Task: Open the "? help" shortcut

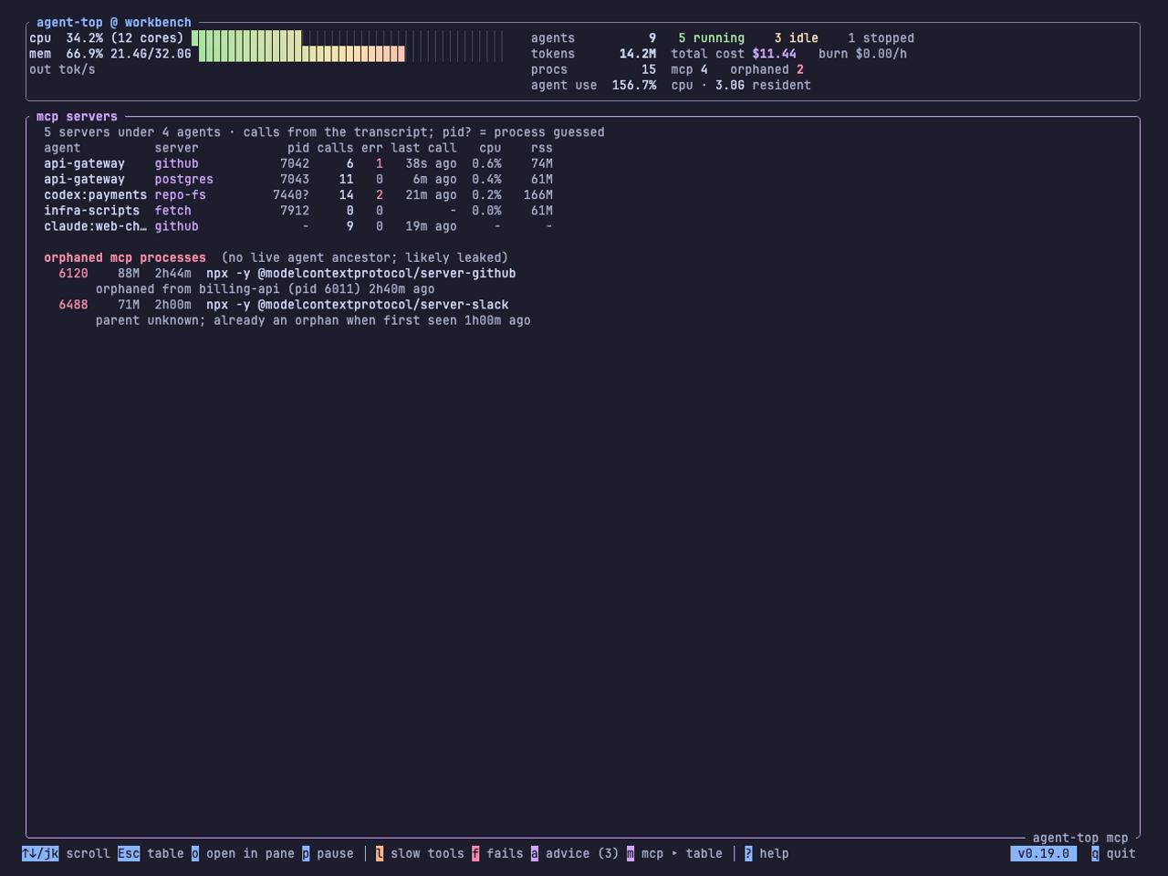Action: (x=766, y=854)
